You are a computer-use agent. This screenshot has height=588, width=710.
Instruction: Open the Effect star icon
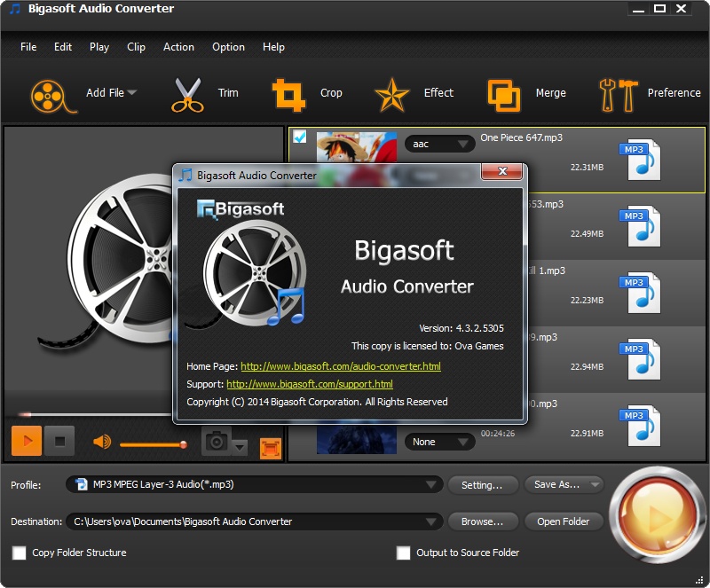(x=391, y=95)
